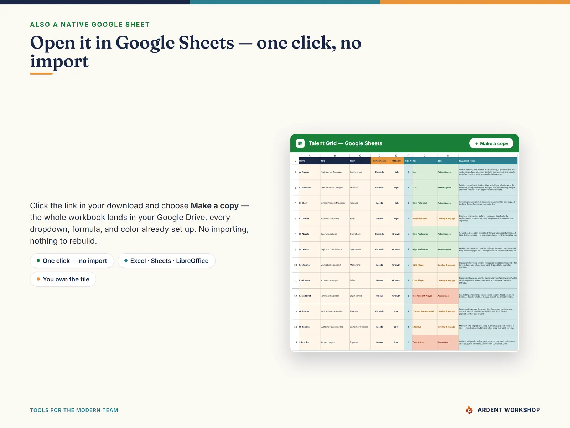
Task: Click the Marketing team cell
Action: [360, 265]
